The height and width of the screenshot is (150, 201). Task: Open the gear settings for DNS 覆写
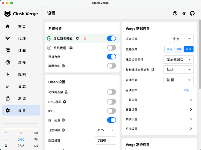tap(64, 102)
